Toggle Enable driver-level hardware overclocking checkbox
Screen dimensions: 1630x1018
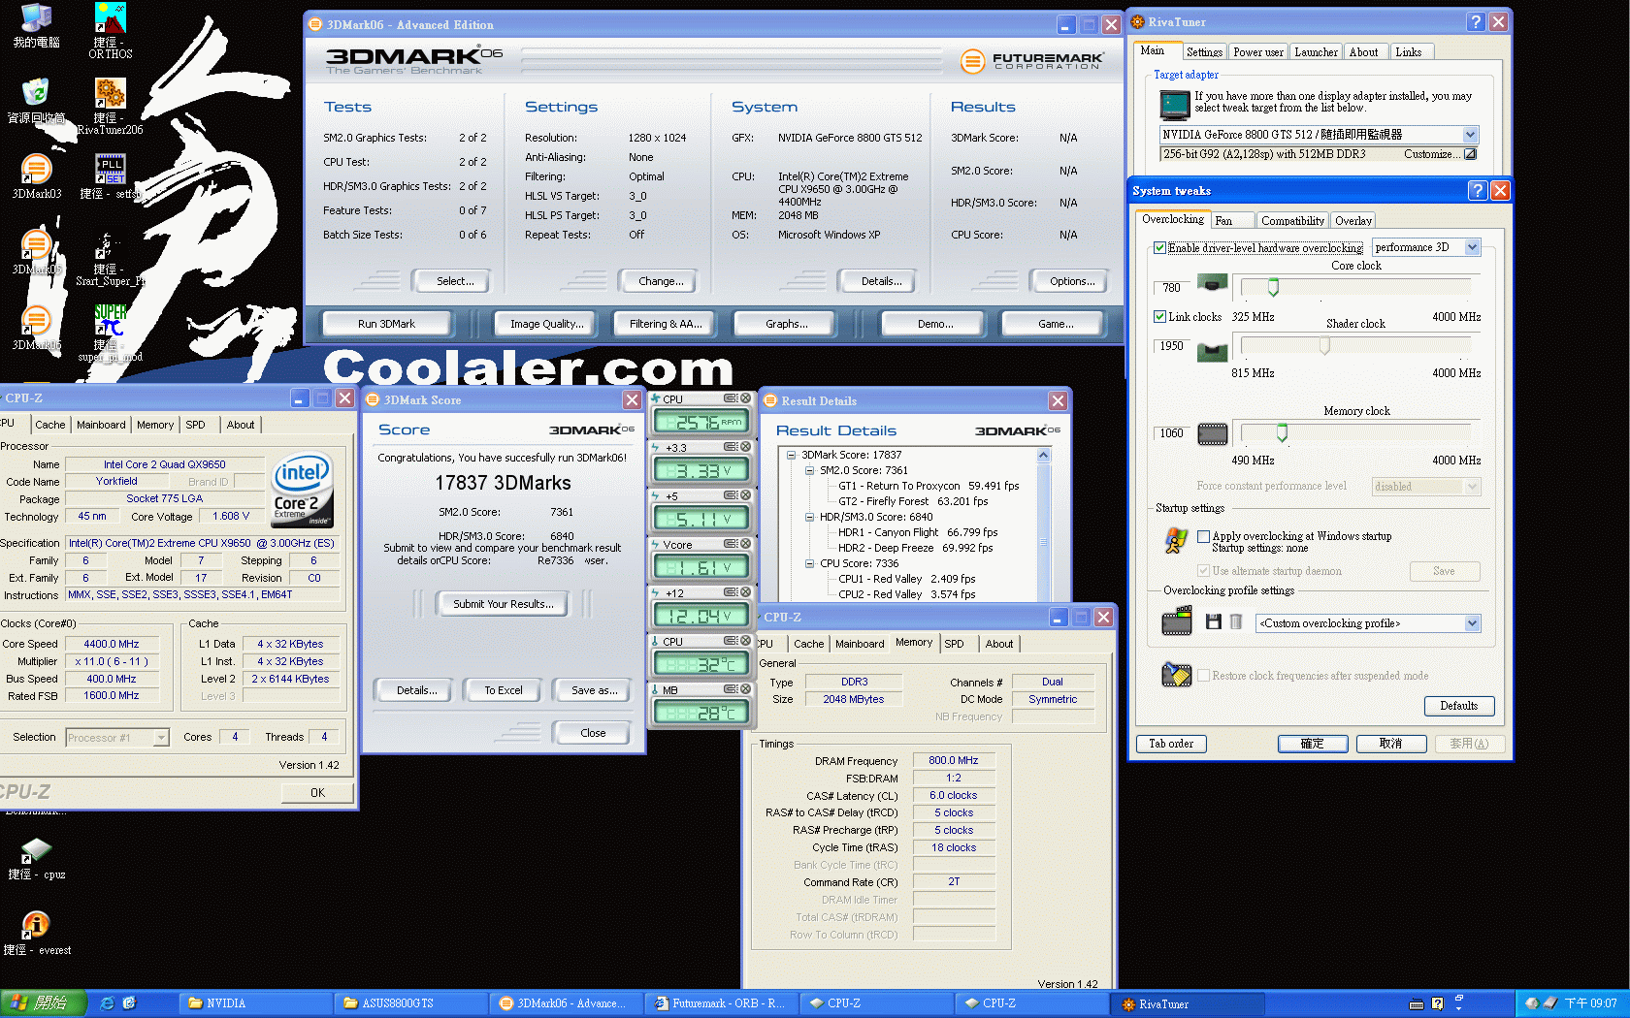click(x=1159, y=248)
